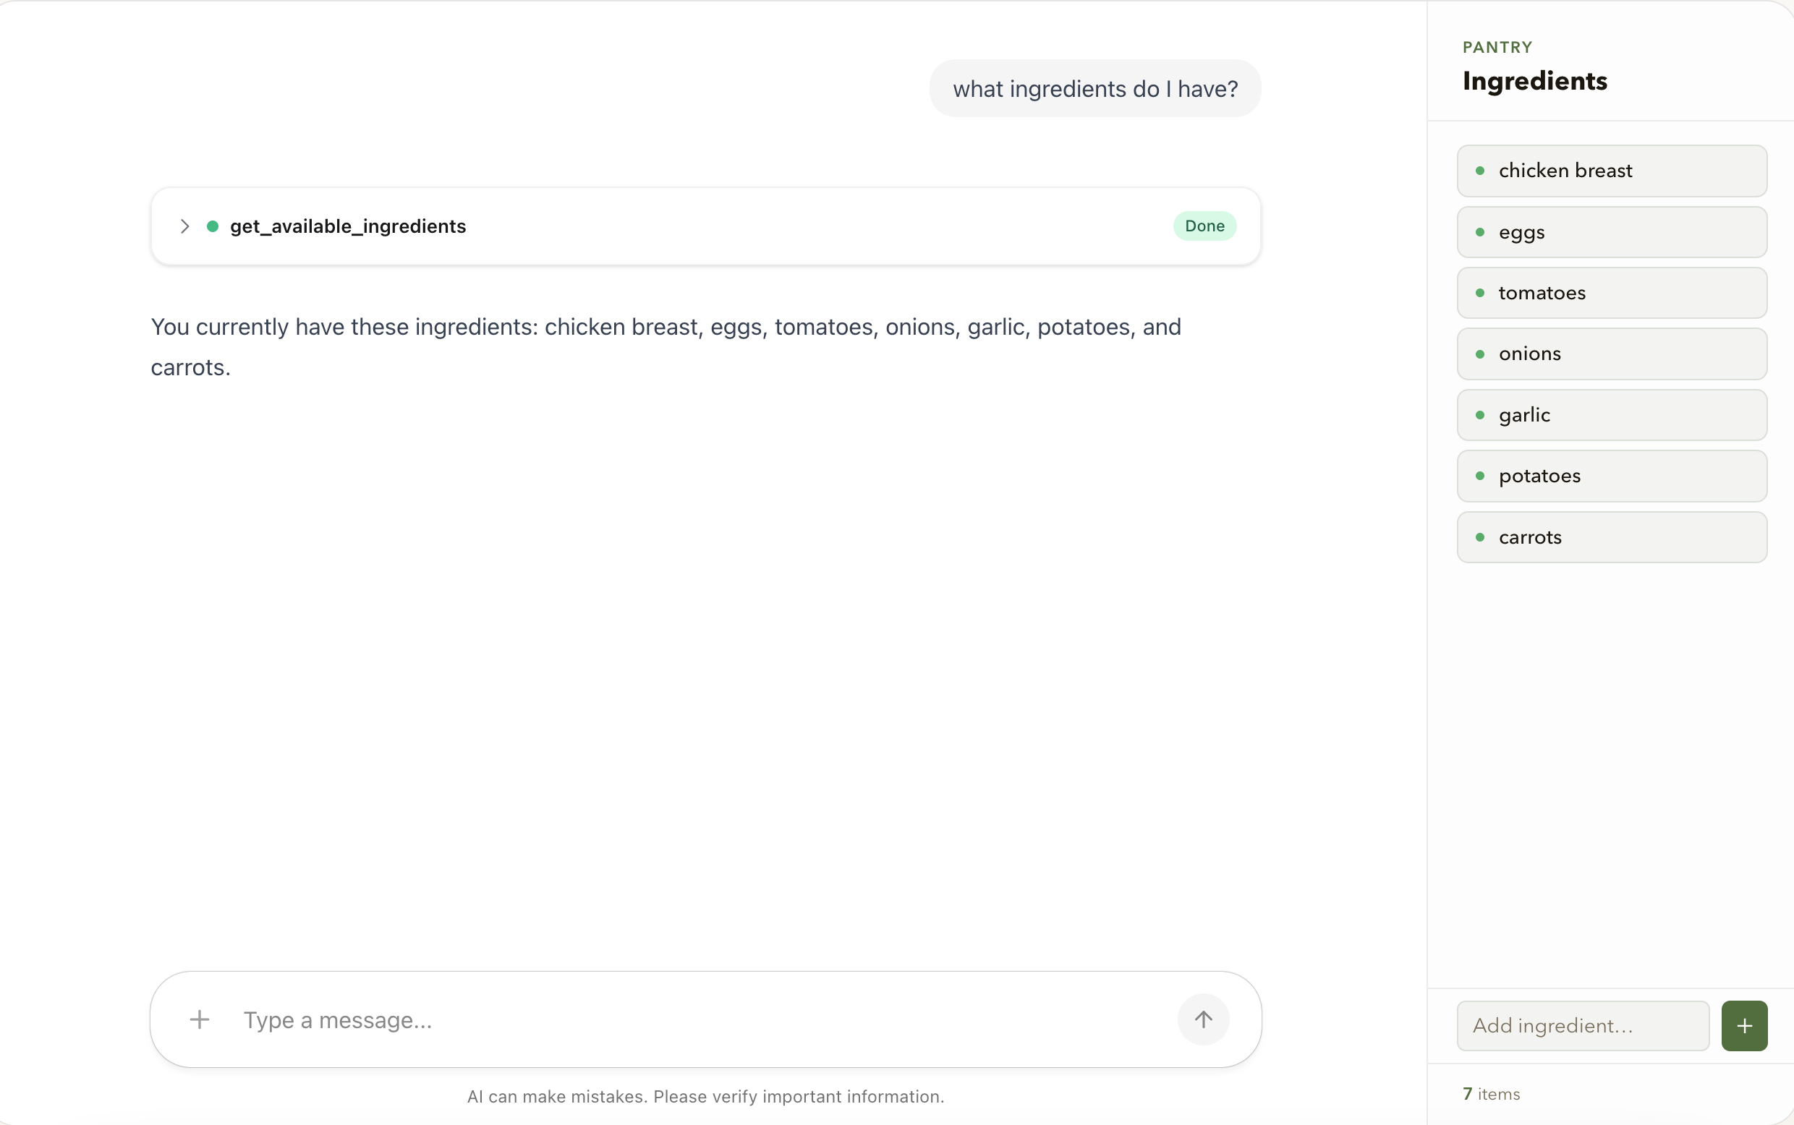1794x1125 pixels.
Task: Select the carrots ingredient item
Action: 1612,537
